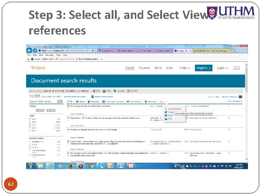
Task: Open the hamburger menu icon in Scopus header
Action: [x=236, y=68]
